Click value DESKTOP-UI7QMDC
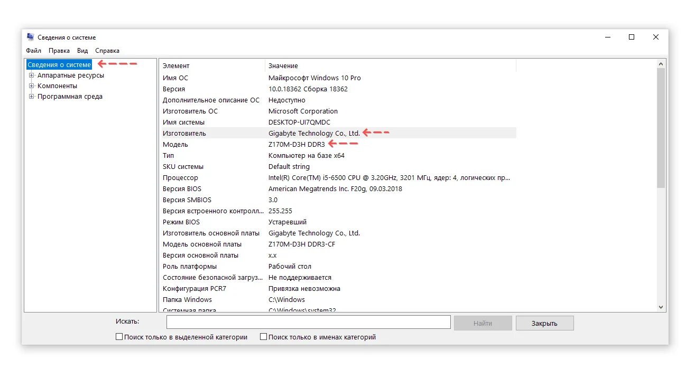 (x=300, y=122)
